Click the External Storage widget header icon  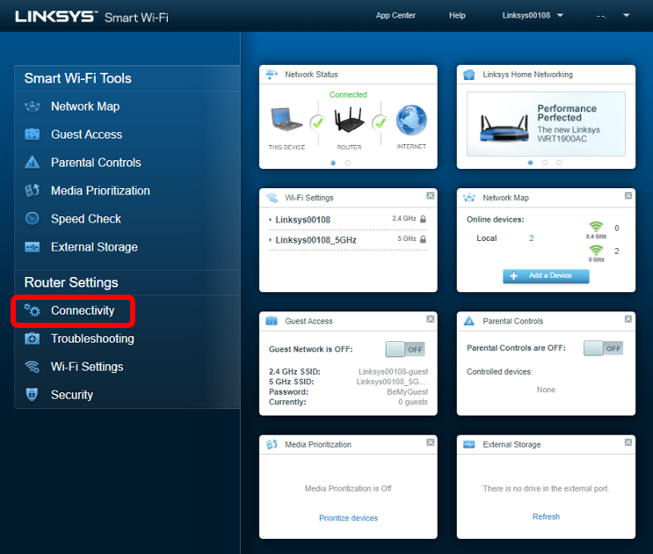click(x=469, y=444)
